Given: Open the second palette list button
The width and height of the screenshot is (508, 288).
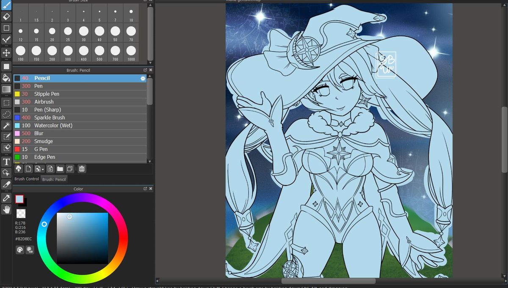Looking at the screenshot, I should pos(30,250).
